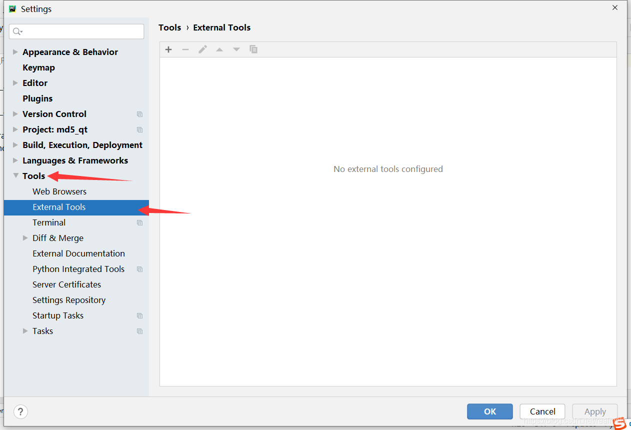Click the Tasks label under Tools
The height and width of the screenshot is (430, 631).
tap(42, 331)
